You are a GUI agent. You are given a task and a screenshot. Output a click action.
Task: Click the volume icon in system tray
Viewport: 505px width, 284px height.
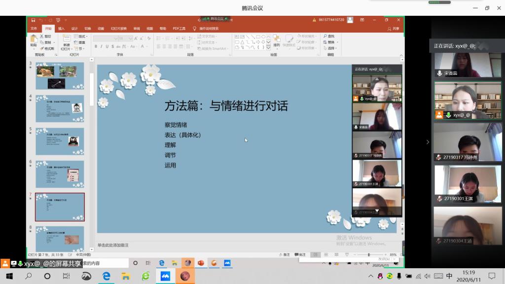[x=428, y=276]
